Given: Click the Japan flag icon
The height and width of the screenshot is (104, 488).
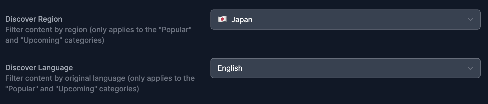Looking at the screenshot, I should point(222,19).
